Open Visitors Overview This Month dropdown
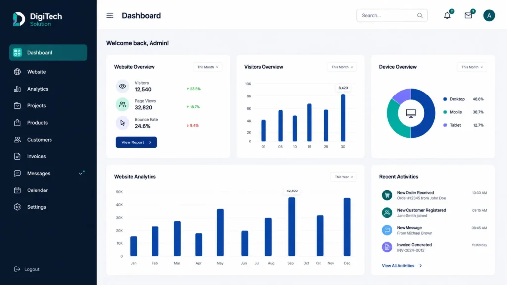Screen dimensions: 507x285 342,67
